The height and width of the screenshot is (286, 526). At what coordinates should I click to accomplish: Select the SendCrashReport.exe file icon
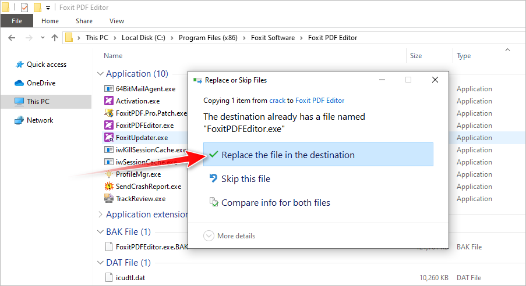109,187
